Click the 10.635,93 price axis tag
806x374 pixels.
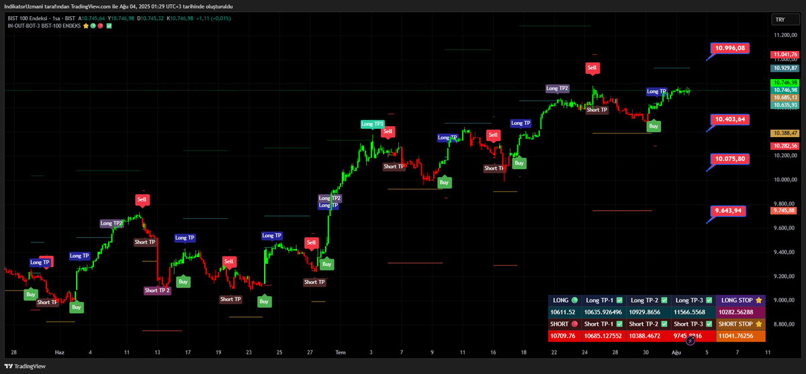click(785, 105)
